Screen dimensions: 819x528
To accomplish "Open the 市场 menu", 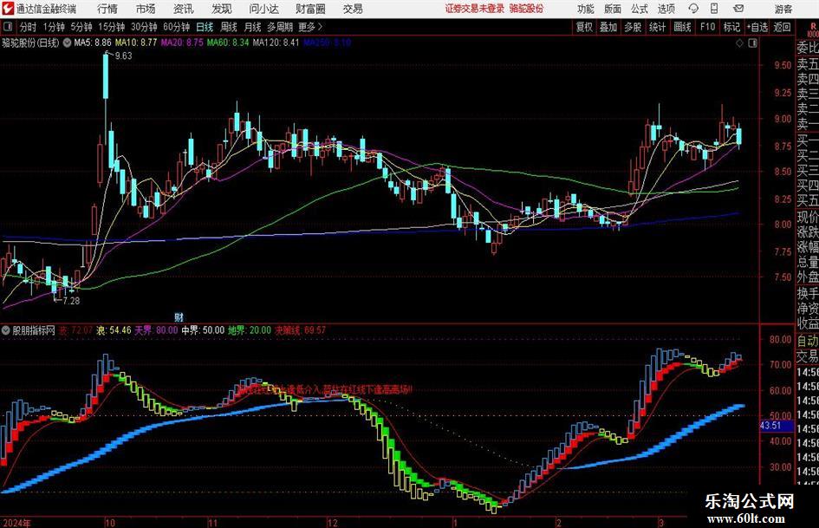I will 146,9.
